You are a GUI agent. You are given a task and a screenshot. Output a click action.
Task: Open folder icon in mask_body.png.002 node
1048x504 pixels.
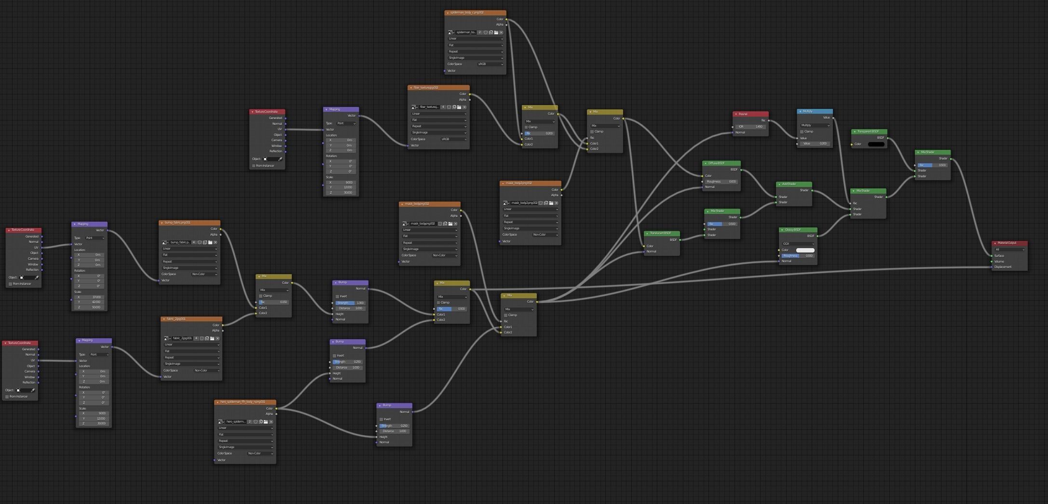point(450,224)
